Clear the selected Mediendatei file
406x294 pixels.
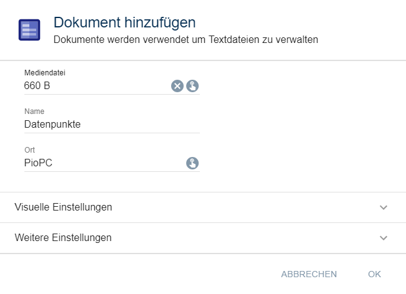pos(177,86)
